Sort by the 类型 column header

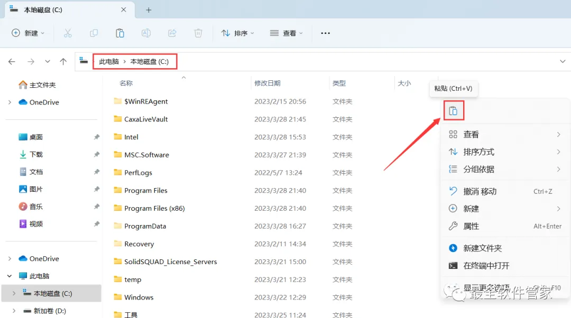(x=339, y=83)
